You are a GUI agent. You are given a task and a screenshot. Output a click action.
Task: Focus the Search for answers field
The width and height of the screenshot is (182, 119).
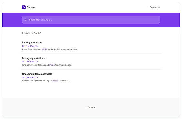click(91, 20)
